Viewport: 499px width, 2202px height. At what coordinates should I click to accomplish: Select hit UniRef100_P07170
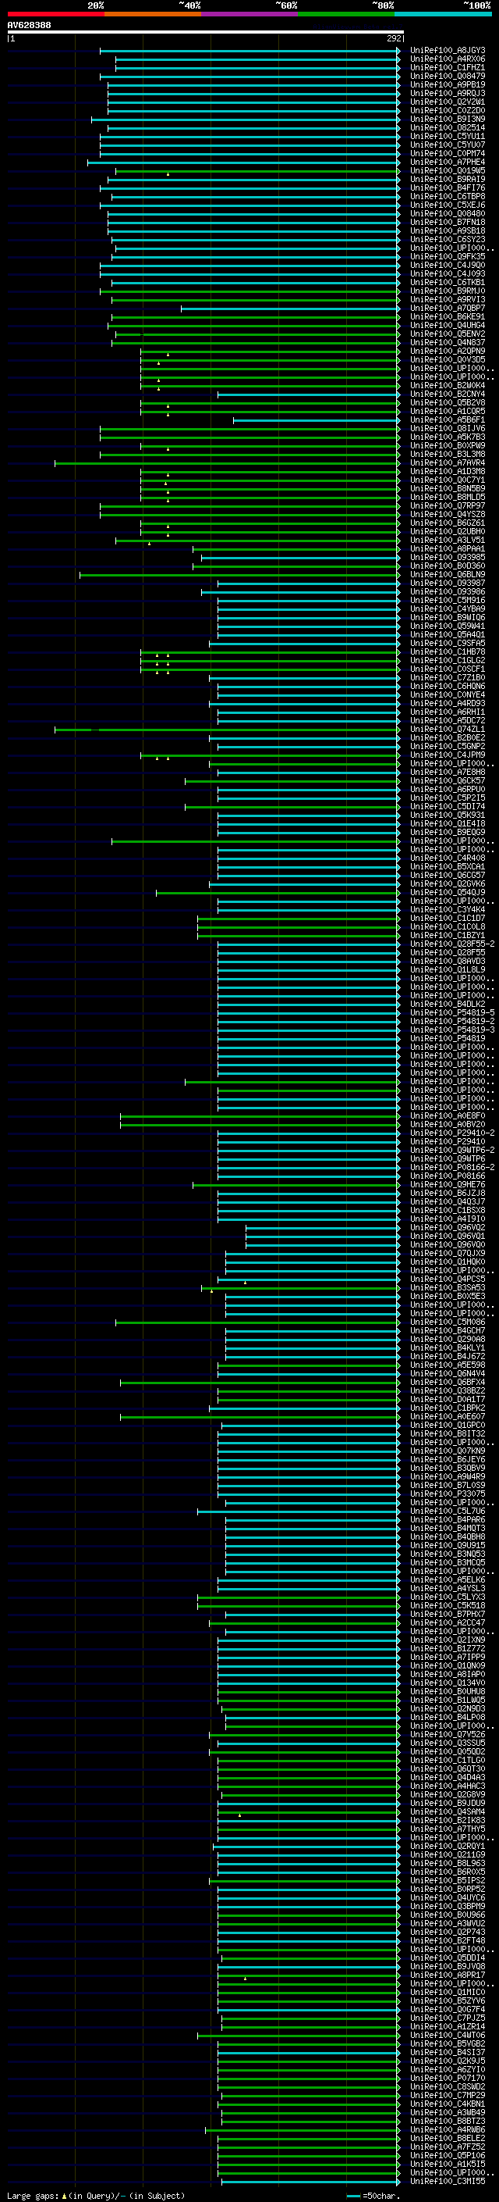tap(448, 2078)
